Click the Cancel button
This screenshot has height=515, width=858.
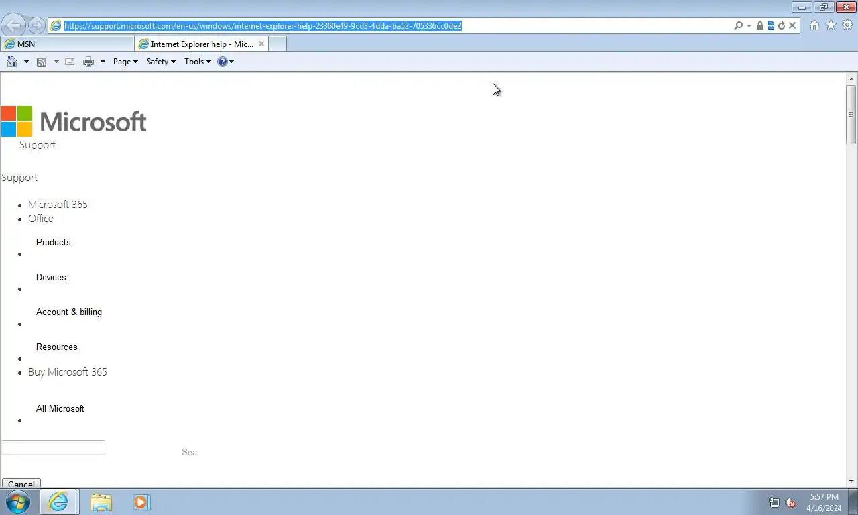[x=21, y=483]
